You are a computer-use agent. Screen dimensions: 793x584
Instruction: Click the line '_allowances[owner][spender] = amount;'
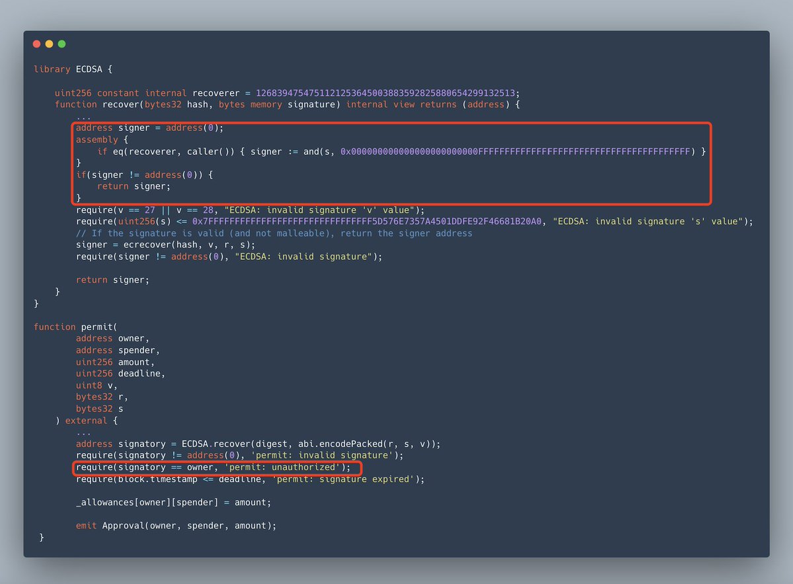click(x=173, y=503)
